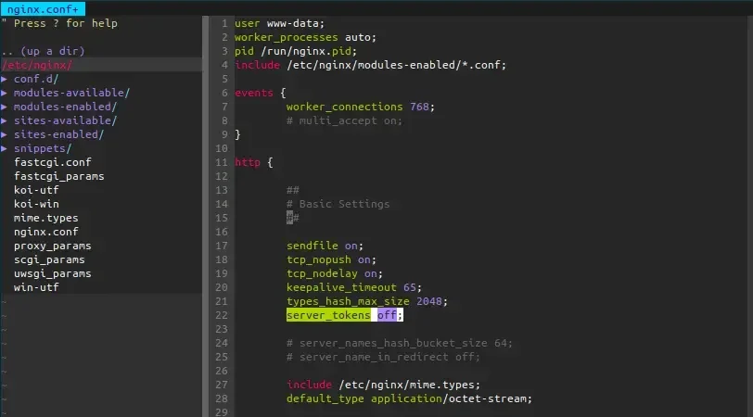Open the sites-available/ directory
Viewport: 753px width, 417px height.
[x=65, y=120]
